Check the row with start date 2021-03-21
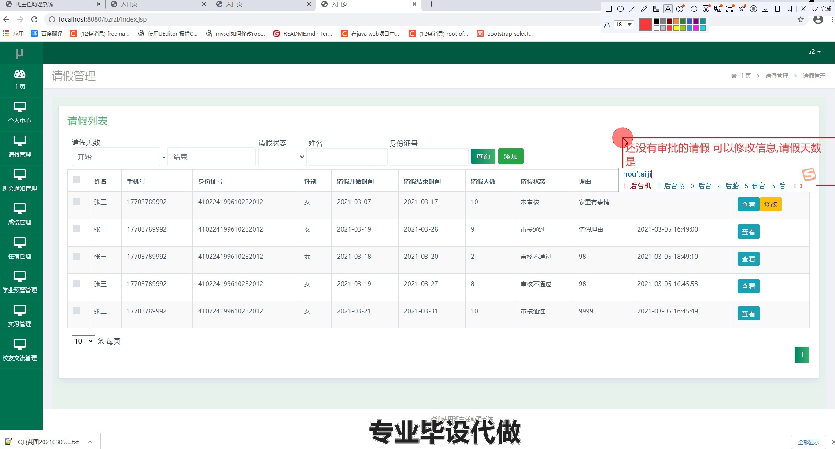The width and height of the screenshot is (835, 449). pos(77,311)
